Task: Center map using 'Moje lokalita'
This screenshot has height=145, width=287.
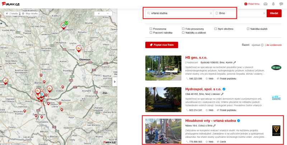Action: 30,14
